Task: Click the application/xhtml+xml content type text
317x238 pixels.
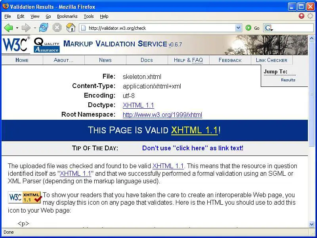Action: pyautogui.click(x=152, y=86)
